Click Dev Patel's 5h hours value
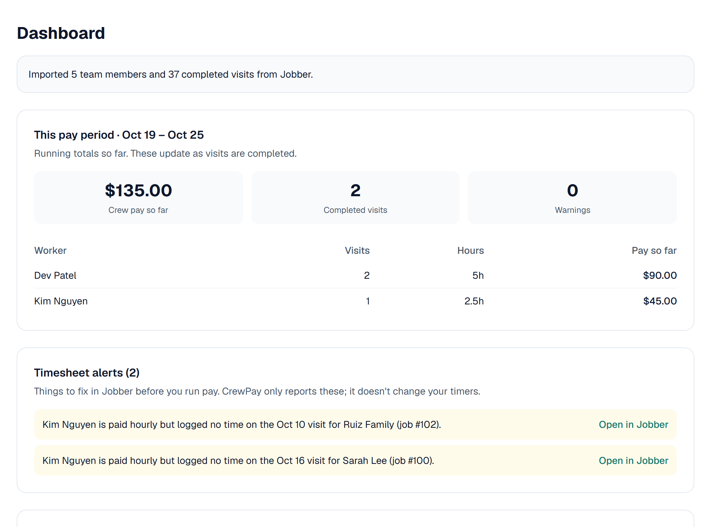 coord(478,275)
